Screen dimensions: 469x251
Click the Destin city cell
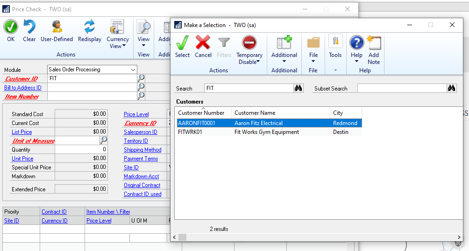pyautogui.click(x=341, y=132)
